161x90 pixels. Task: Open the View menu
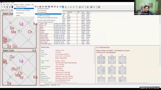[x=11, y=5]
